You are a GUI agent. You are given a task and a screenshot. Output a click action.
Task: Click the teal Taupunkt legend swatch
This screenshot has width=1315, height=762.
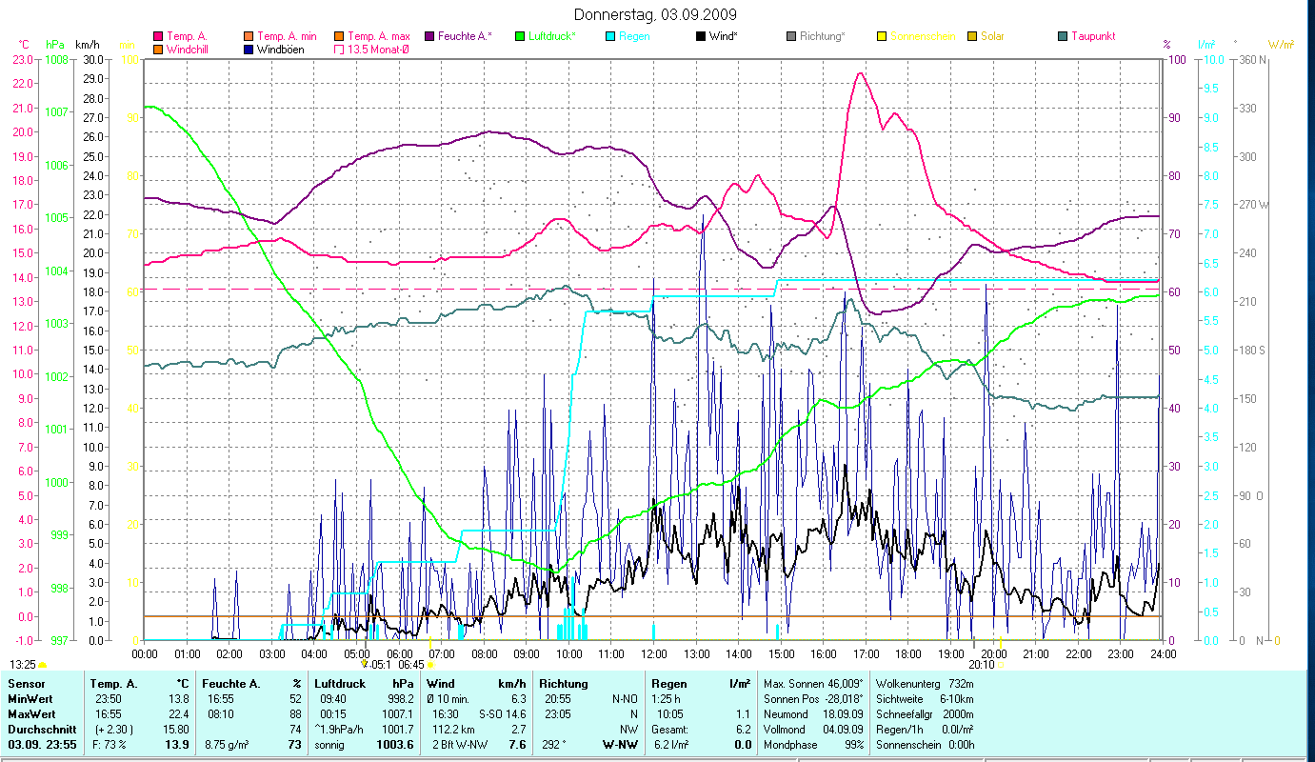(1062, 36)
